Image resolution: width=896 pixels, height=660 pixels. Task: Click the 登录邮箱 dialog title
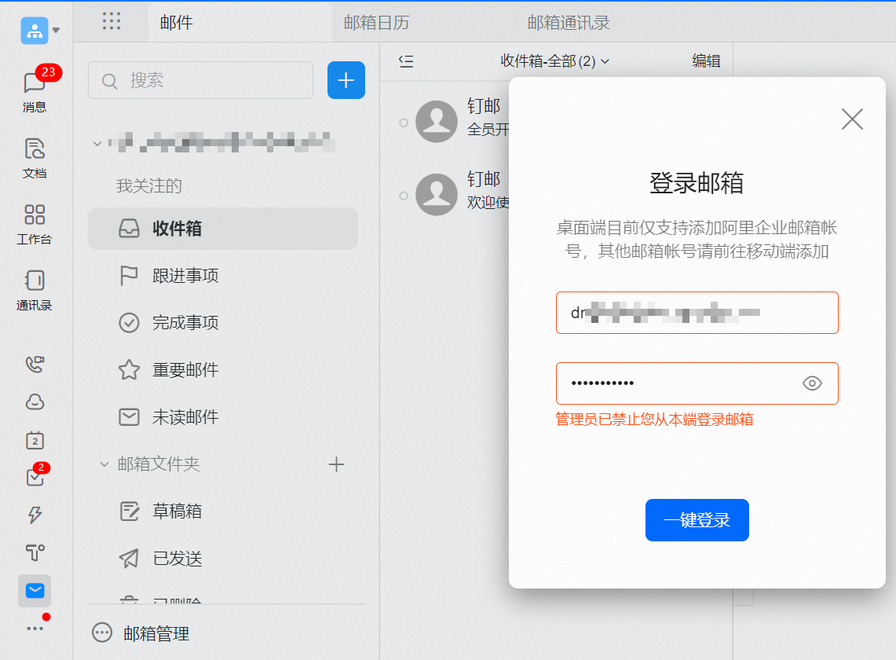pos(697,183)
